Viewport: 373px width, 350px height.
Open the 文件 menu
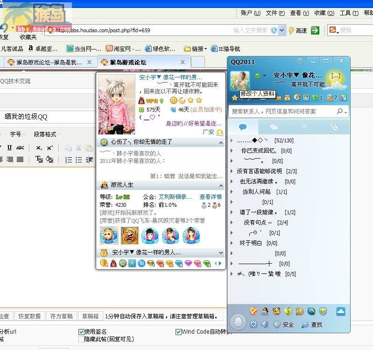click(275, 13)
